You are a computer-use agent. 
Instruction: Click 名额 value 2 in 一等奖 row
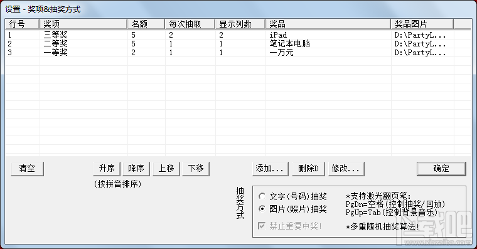pos(146,53)
